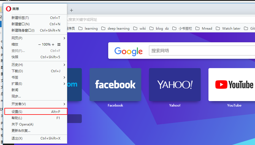Click the zoom out minus icon
The width and height of the screenshot is (255, 145).
39,44
